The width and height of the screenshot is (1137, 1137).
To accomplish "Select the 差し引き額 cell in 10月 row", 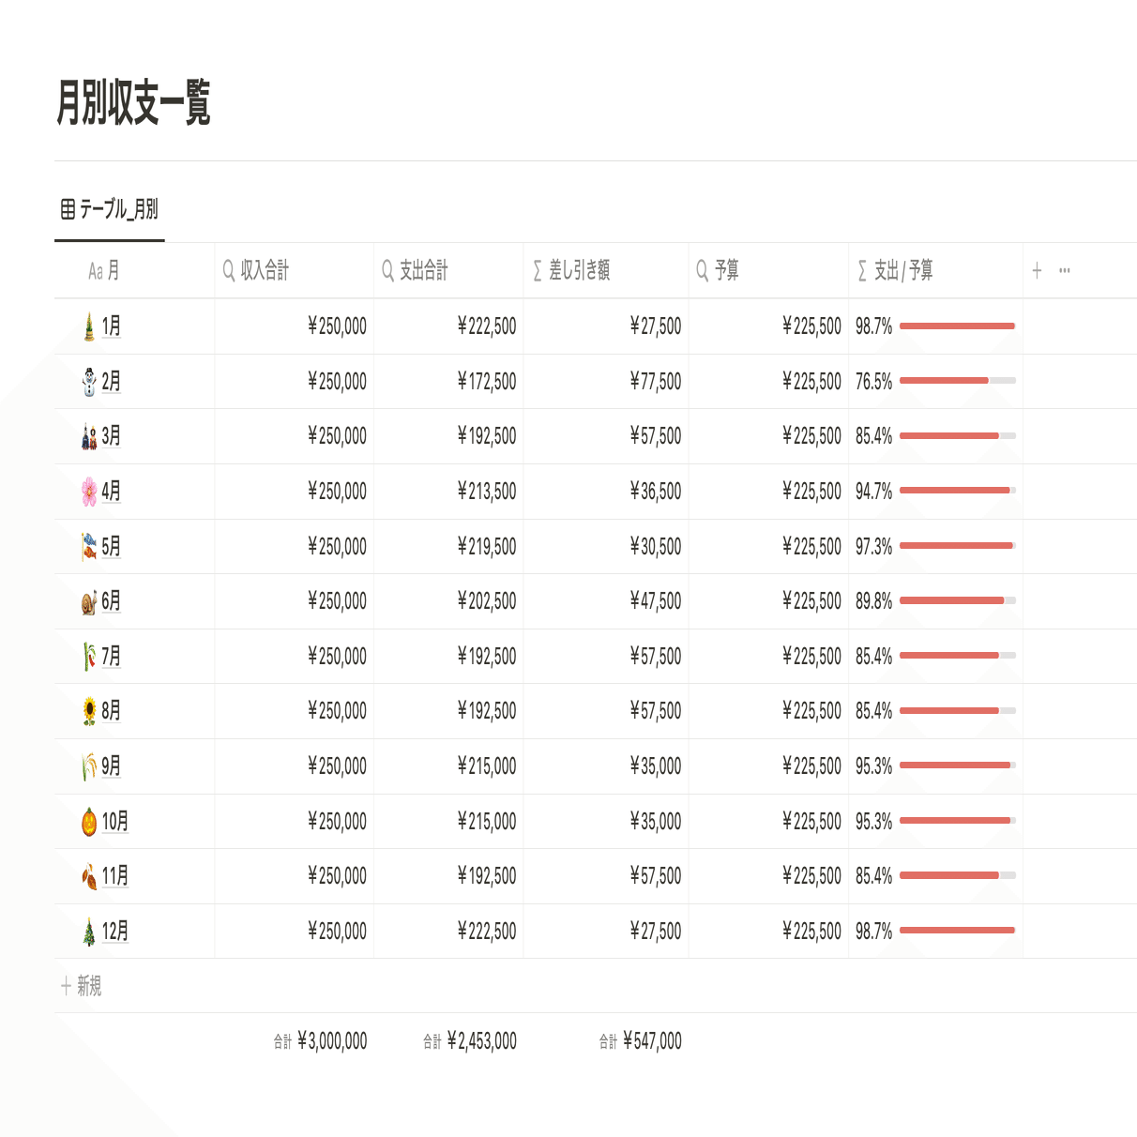I will [x=606, y=822].
